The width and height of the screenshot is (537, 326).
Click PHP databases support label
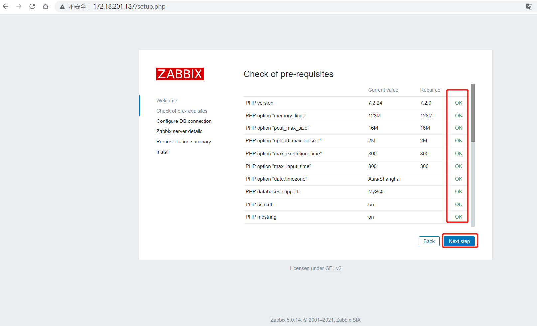click(272, 192)
